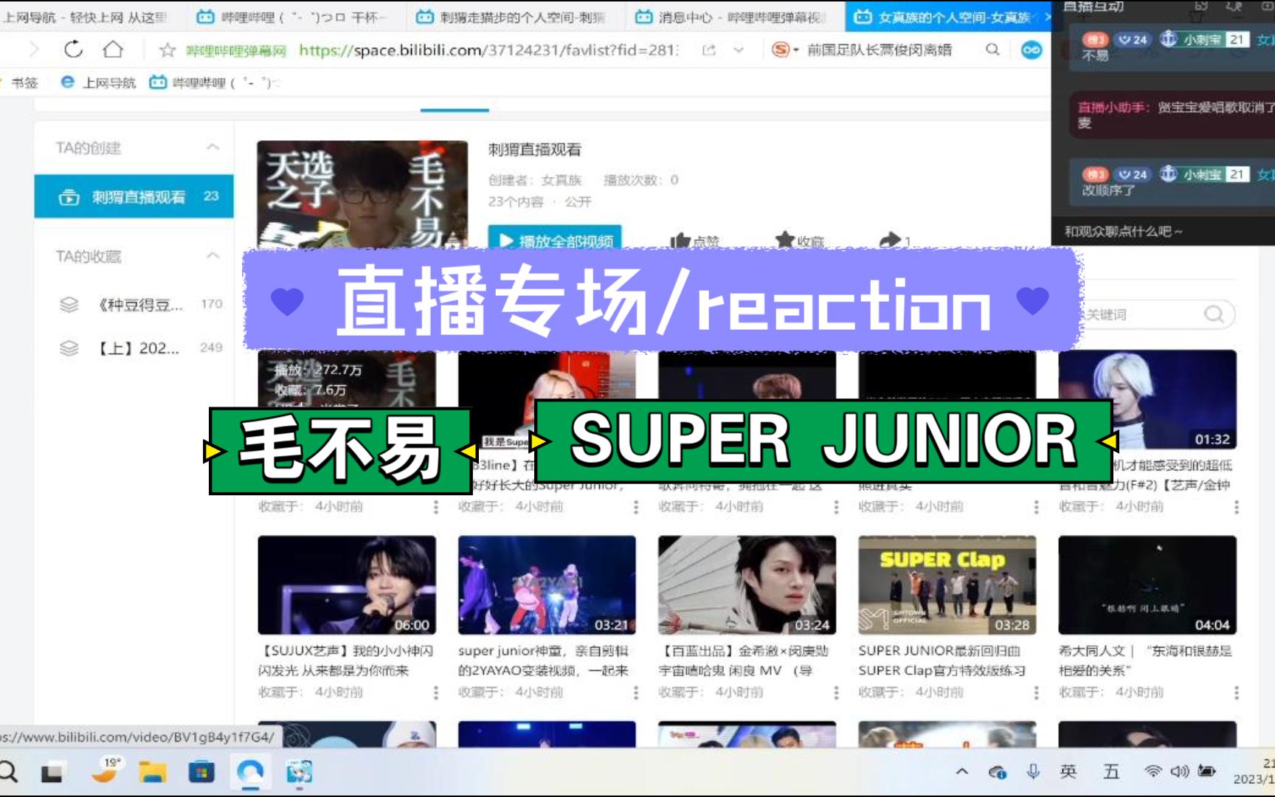Click the magnifier icon in the keyword search
The image size is (1275, 797).
[x=1214, y=314]
